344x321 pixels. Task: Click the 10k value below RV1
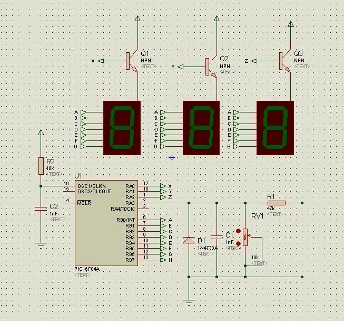point(255,258)
